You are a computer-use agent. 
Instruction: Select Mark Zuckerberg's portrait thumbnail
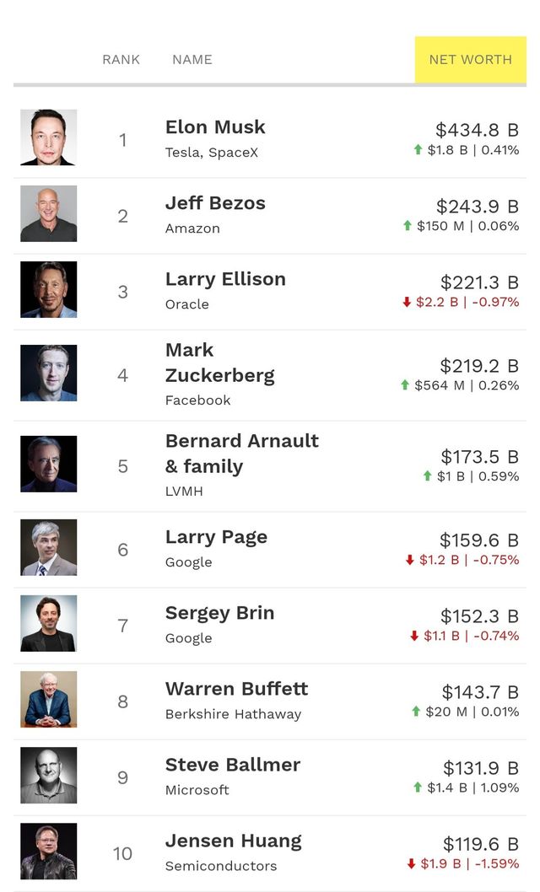point(49,373)
